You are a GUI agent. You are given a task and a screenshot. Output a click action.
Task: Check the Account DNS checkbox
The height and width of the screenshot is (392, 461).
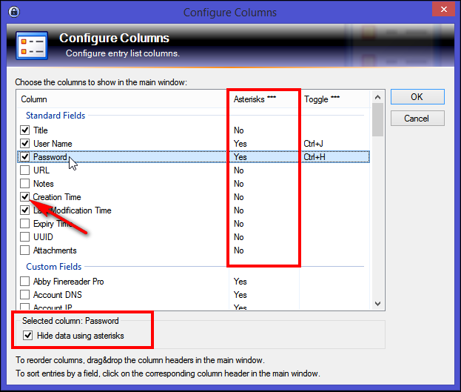(25, 294)
